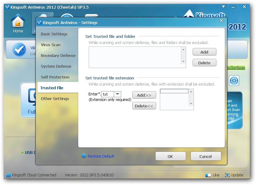Click the Delete<< extension button
256x185 pixels.
click(144, 106)
